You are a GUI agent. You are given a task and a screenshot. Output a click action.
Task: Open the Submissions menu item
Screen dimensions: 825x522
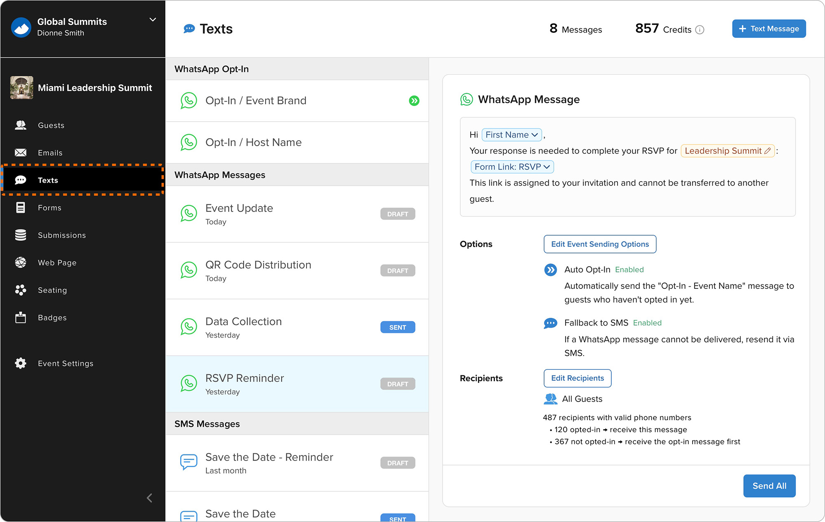tap(82, 235)
